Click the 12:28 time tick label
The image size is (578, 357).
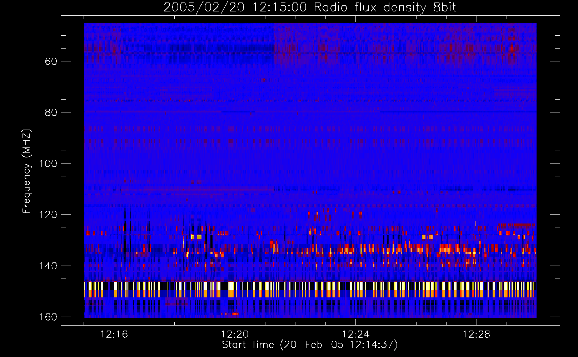tap(476, 334)
